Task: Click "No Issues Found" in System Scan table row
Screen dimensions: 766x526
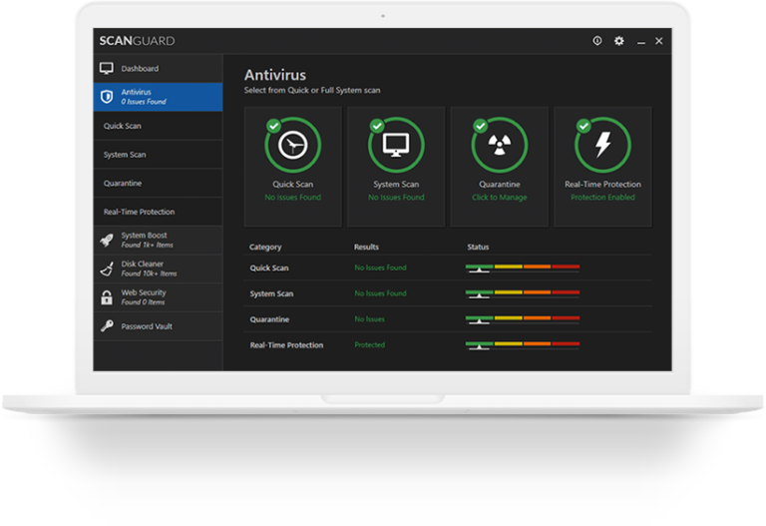Action: (x=381, y=293)
